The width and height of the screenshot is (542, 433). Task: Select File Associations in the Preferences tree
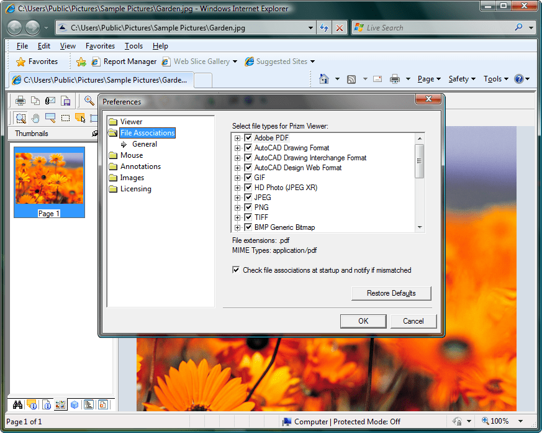pos(146,132)
